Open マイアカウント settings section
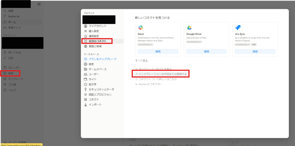 [97, 26]
